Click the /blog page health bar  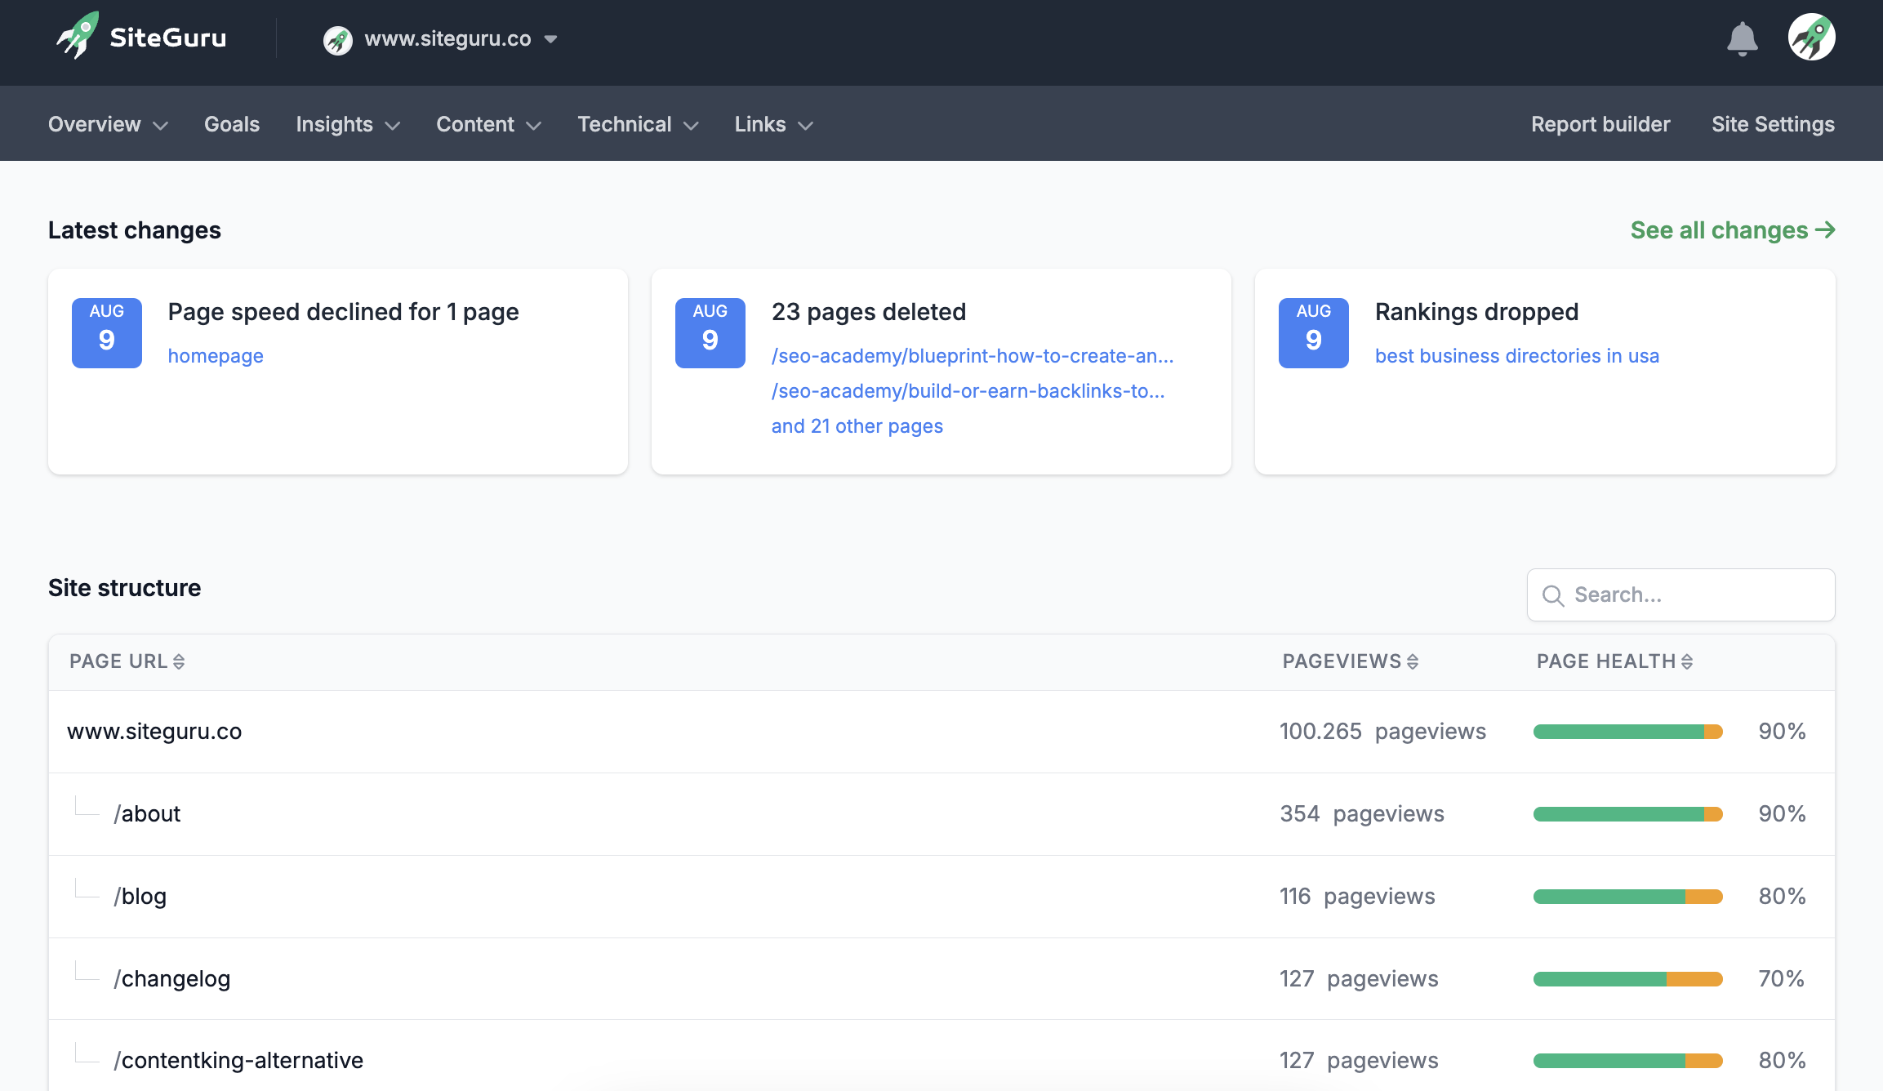pyautogui.click(x=1627, y=897)
